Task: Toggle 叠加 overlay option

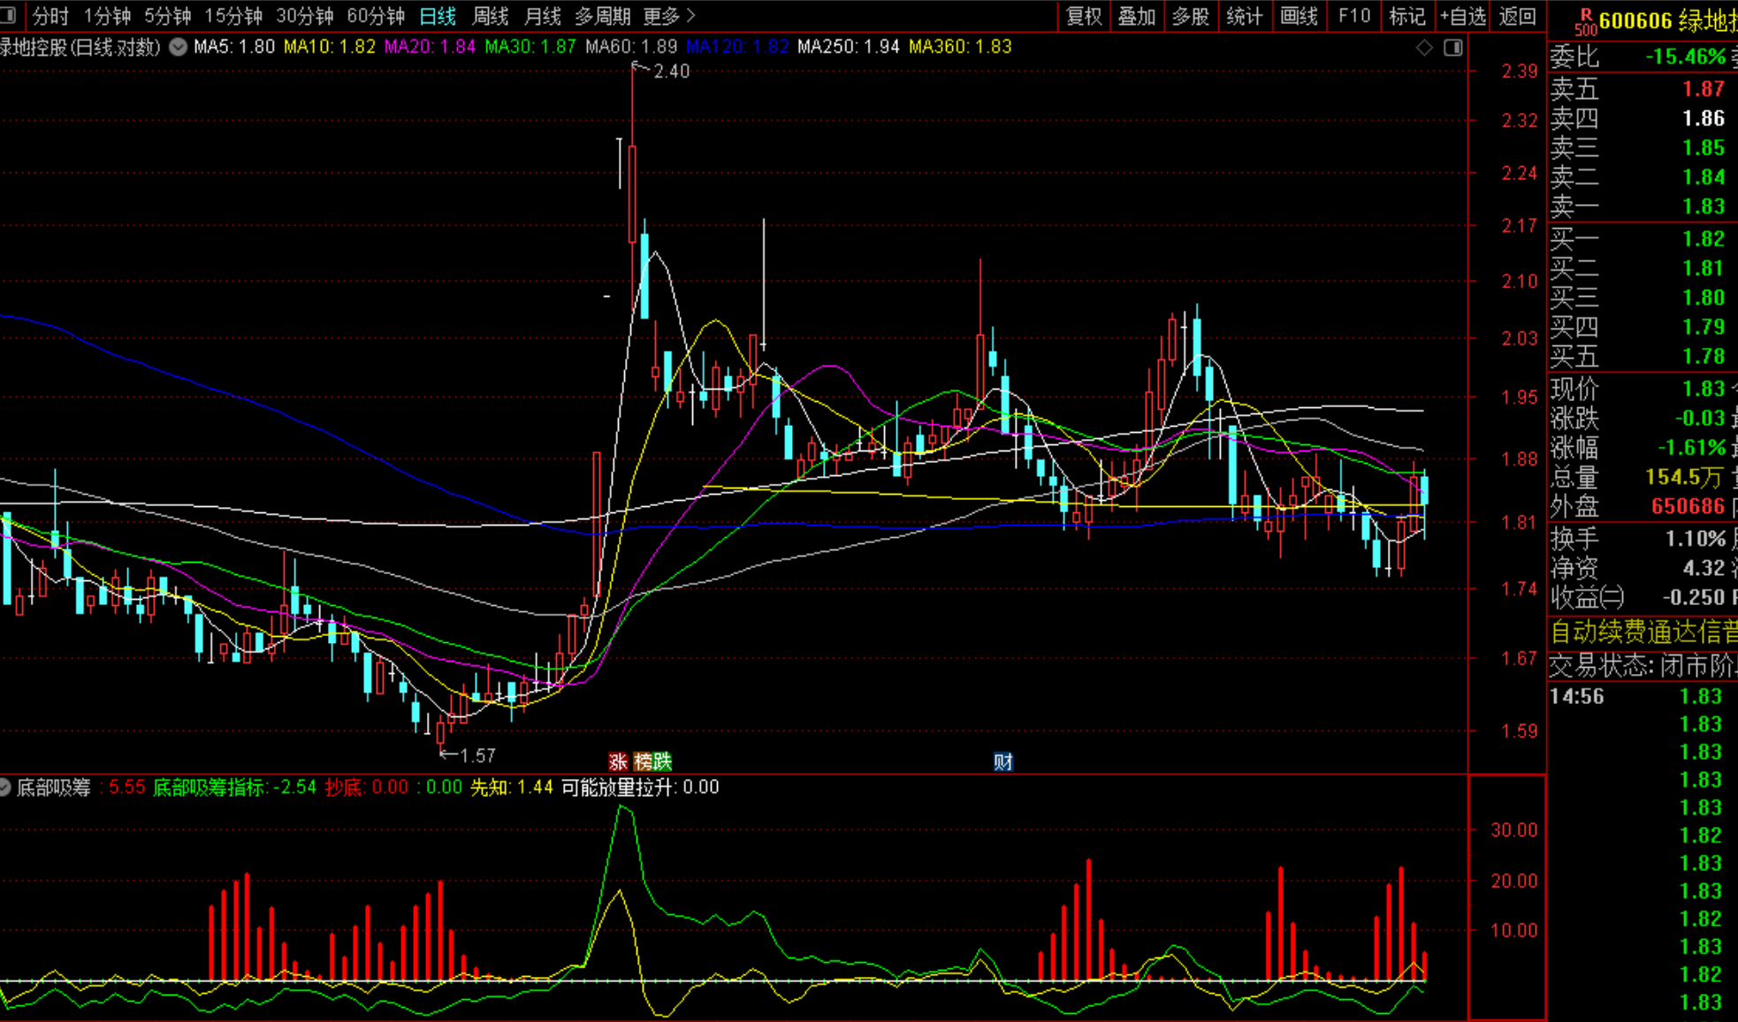Action: 1137,16
